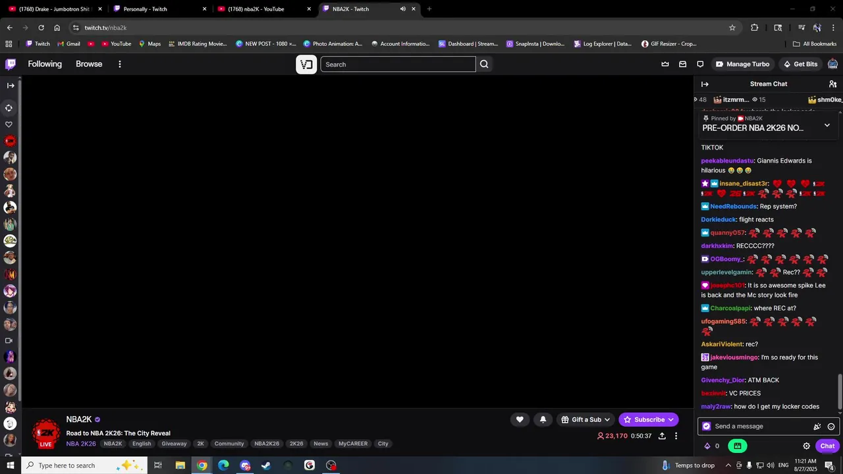Collapse the Stream Chat panel
This screenshot has height=474, width=843.
705,84
